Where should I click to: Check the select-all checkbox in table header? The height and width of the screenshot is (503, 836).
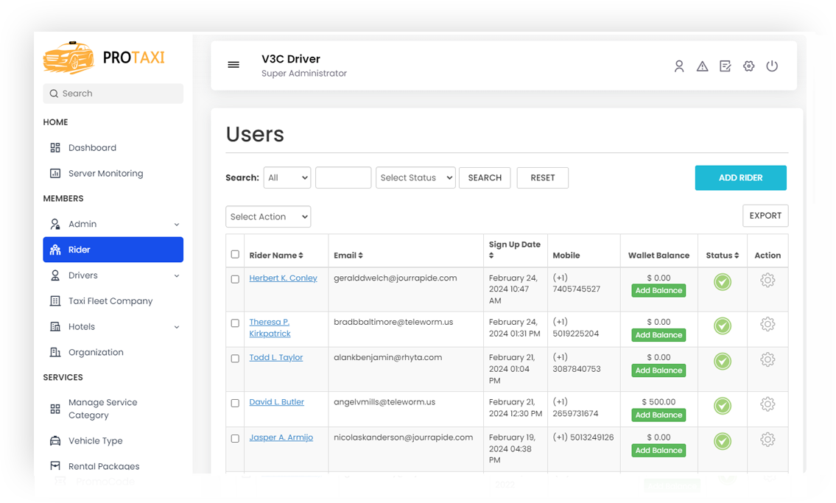click(x=235, y=253)
